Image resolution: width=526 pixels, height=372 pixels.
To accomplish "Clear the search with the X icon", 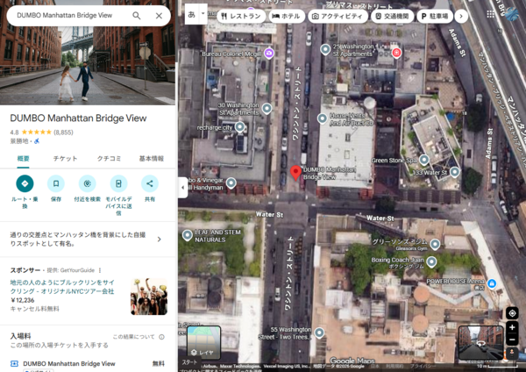I will click(159, 16).
